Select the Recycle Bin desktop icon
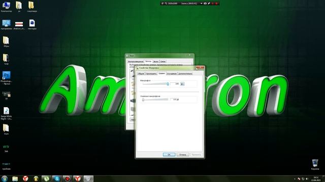This screenshot has height=182, width=325. [x=315, y=164]
